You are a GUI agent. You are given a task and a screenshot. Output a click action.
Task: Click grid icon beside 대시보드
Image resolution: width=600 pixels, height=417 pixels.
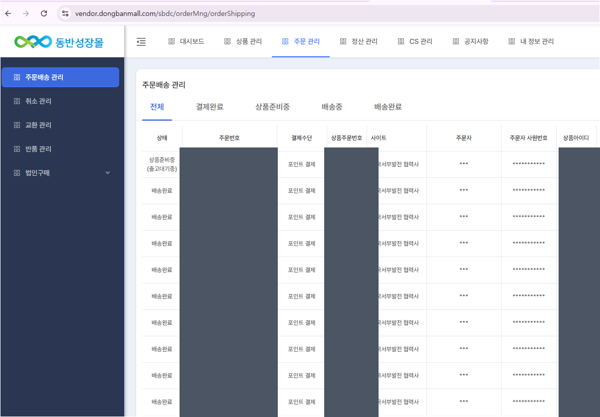point(172,41)
